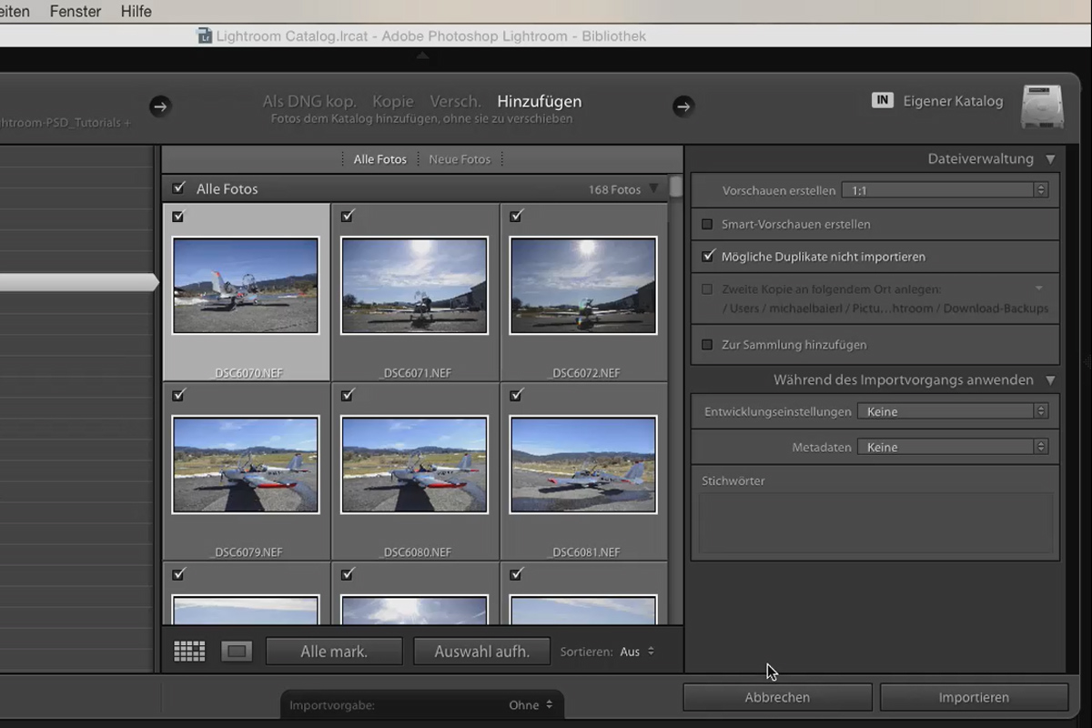Click the Abbrechen button
This screenshot has height=728, width=1092.
pos(777,698)
